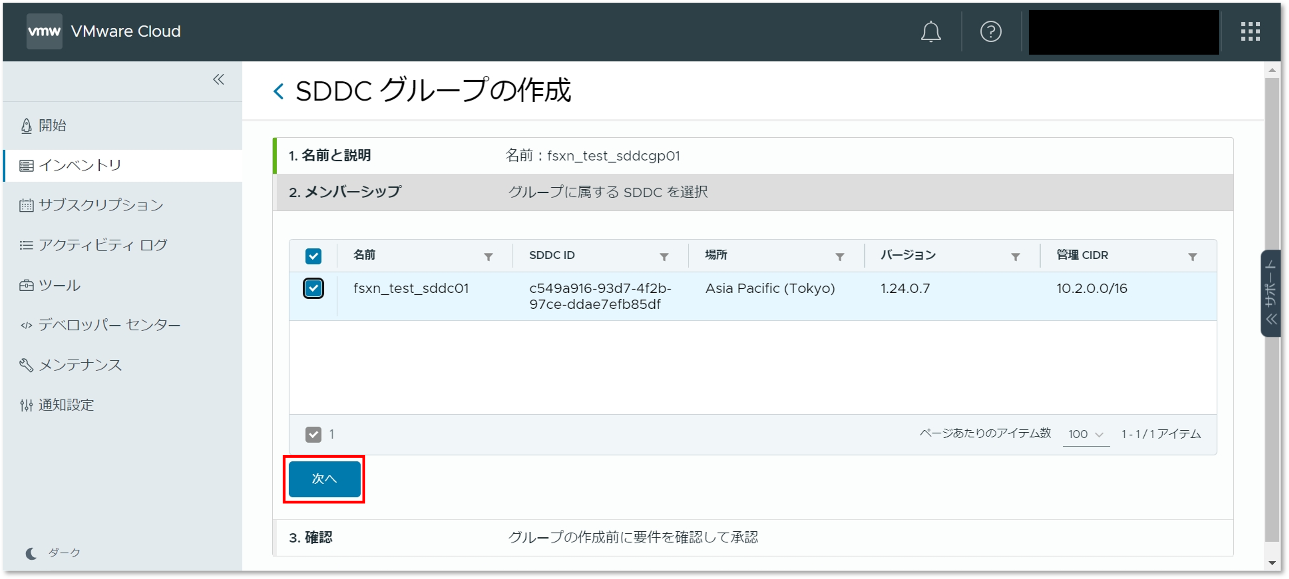Open メンテナンス in the sidebar
Image resolution: width=1289 pixels, height=579 pixels.
pyautogui.click(x=123, y=365)
